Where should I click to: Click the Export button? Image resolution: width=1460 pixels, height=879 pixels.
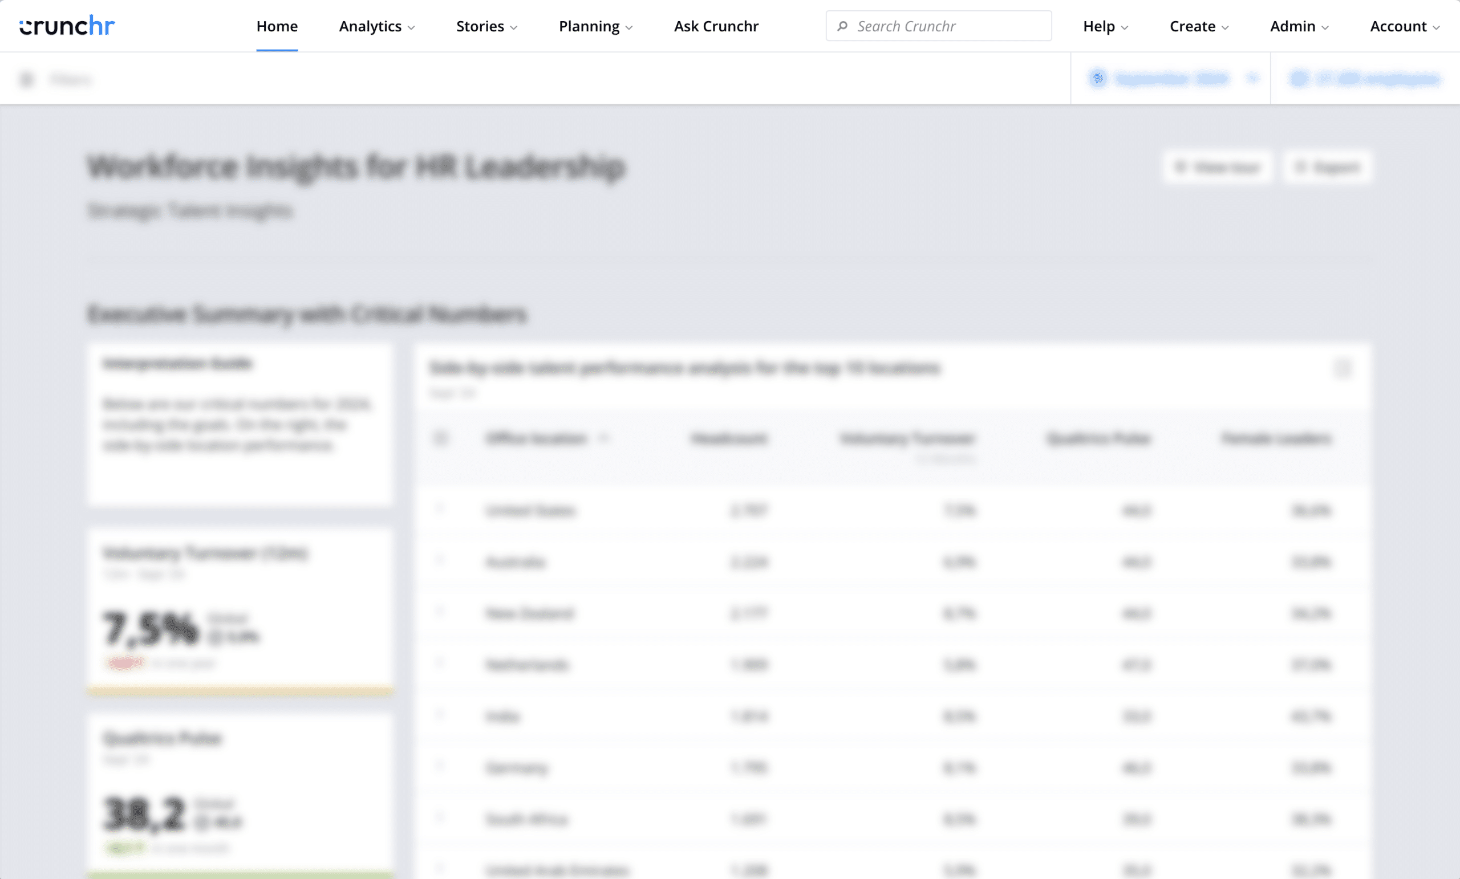tap(1327, 168)
